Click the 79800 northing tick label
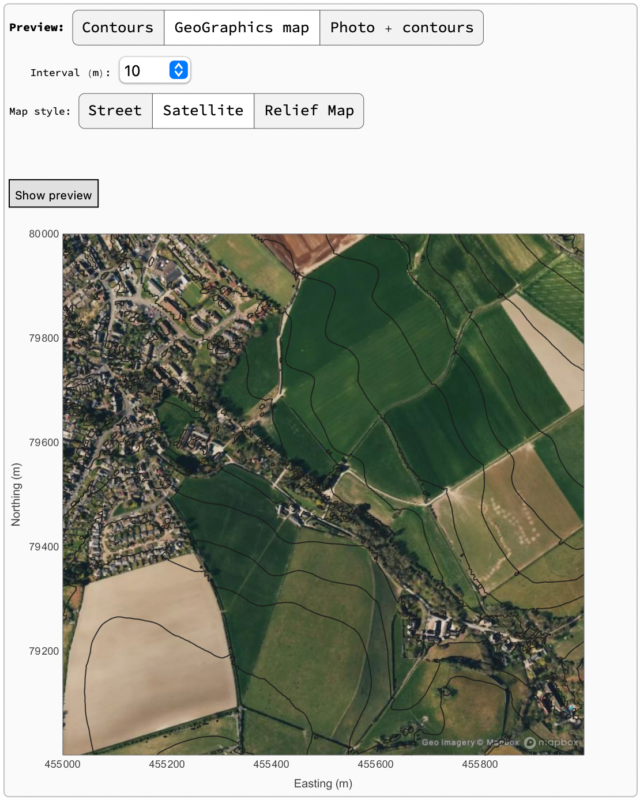This screenshot has height=800, width=640. tap(44, 338)
